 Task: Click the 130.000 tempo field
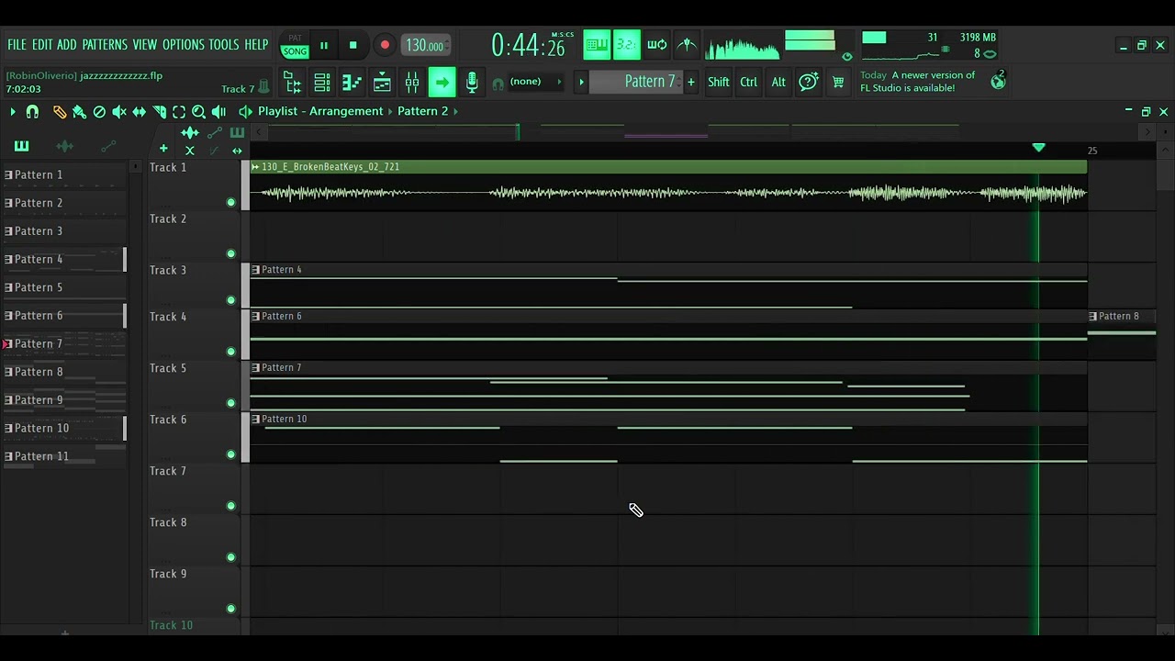(x=425, y=45)
